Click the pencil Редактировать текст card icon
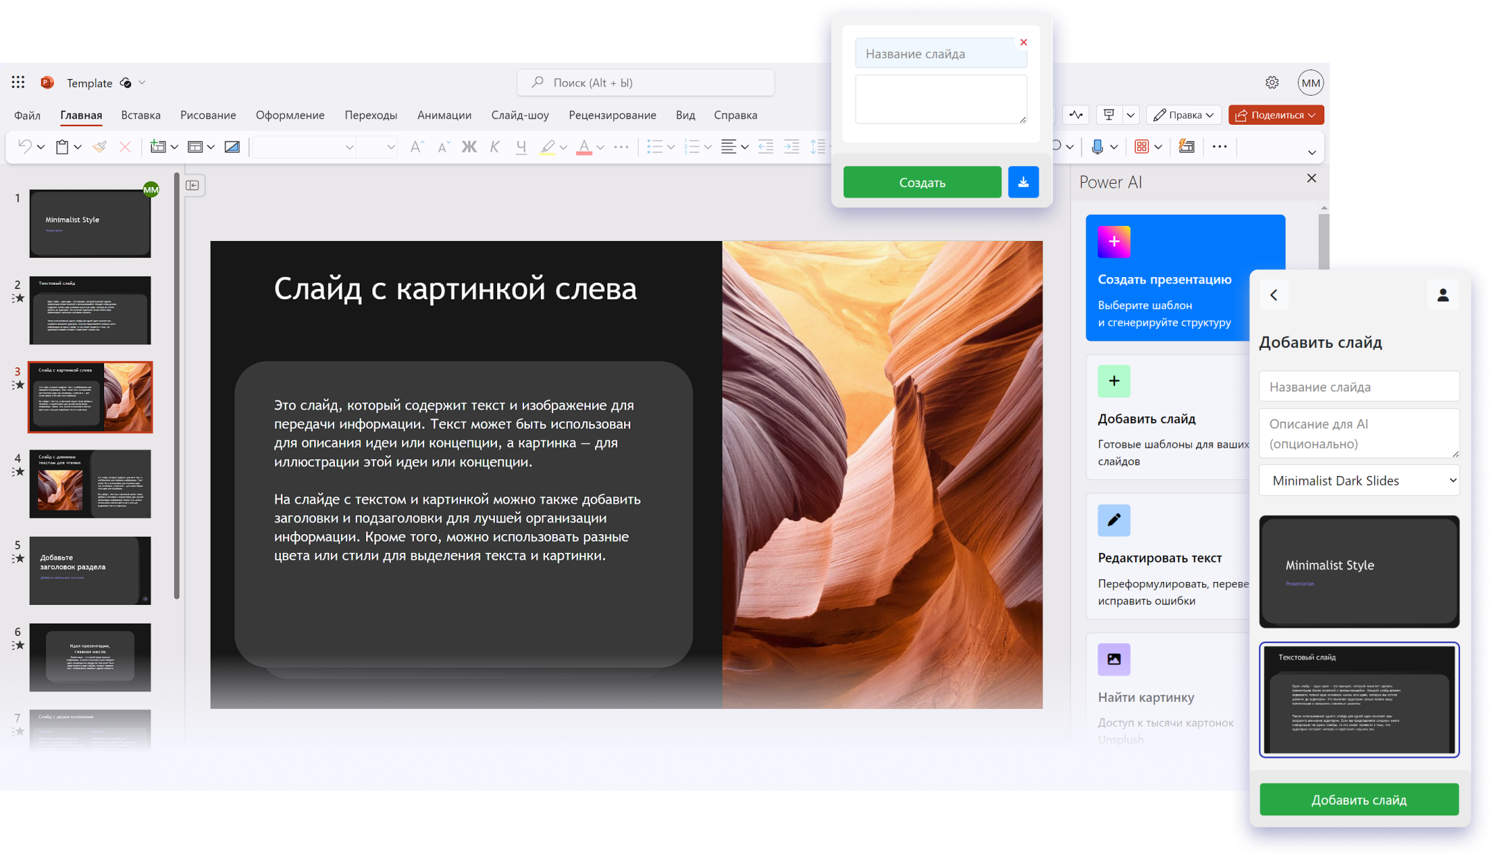The image size is (1492, 857). pyautogui.click(x=1113, y=520)
